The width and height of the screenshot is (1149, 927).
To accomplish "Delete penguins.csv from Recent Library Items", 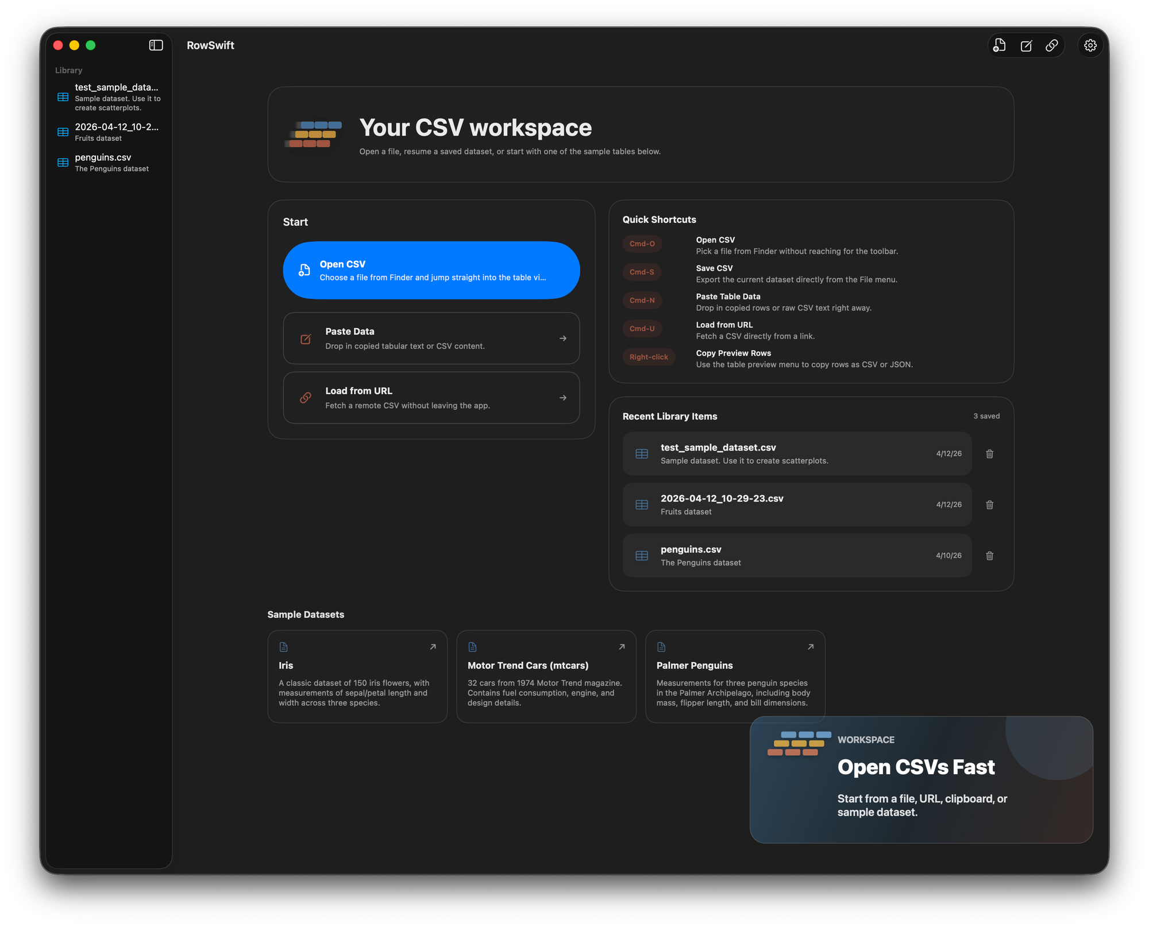I will (x=989, y=555).
